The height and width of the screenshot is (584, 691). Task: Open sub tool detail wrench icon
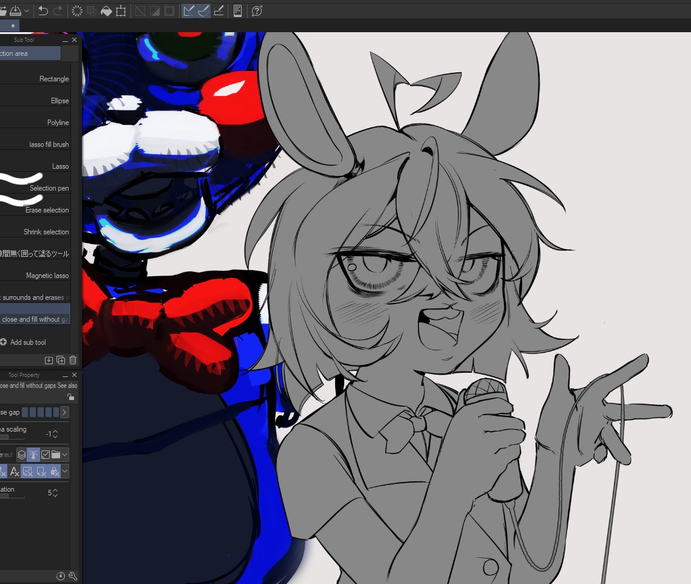(73, 576)
